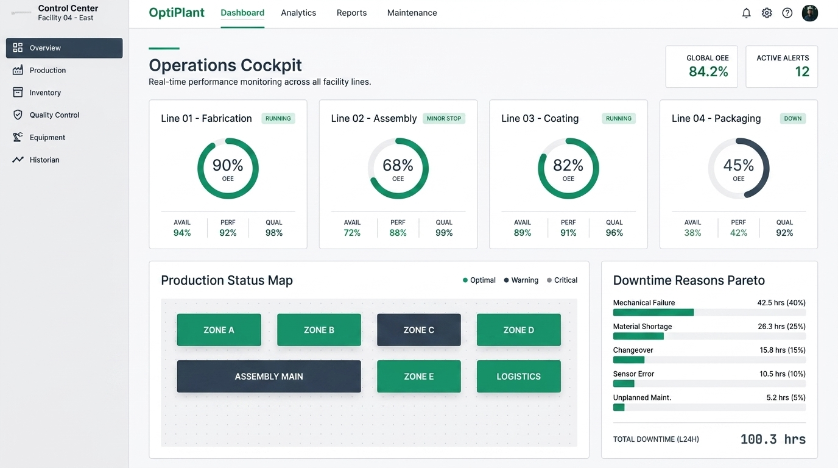This screenshot has height=468, width=838.
Task: Click the Overview grid icon in sidebar
Action: 18,48
